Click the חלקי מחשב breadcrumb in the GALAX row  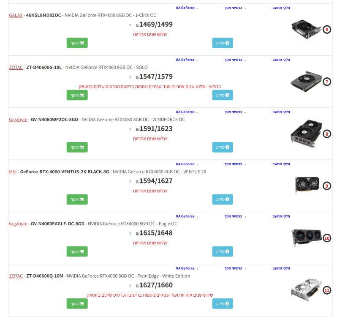click(281, 8)
